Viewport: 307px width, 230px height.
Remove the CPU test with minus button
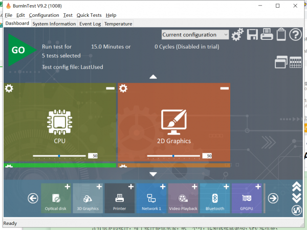click(x=110, y=88)
